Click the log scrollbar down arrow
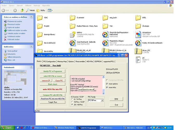Viewport: 176px width, 130px height. [103, 93]
